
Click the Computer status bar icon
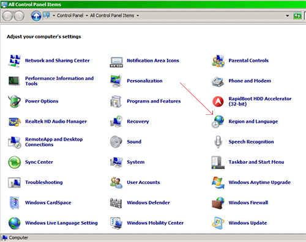click(x=4, y=238)
